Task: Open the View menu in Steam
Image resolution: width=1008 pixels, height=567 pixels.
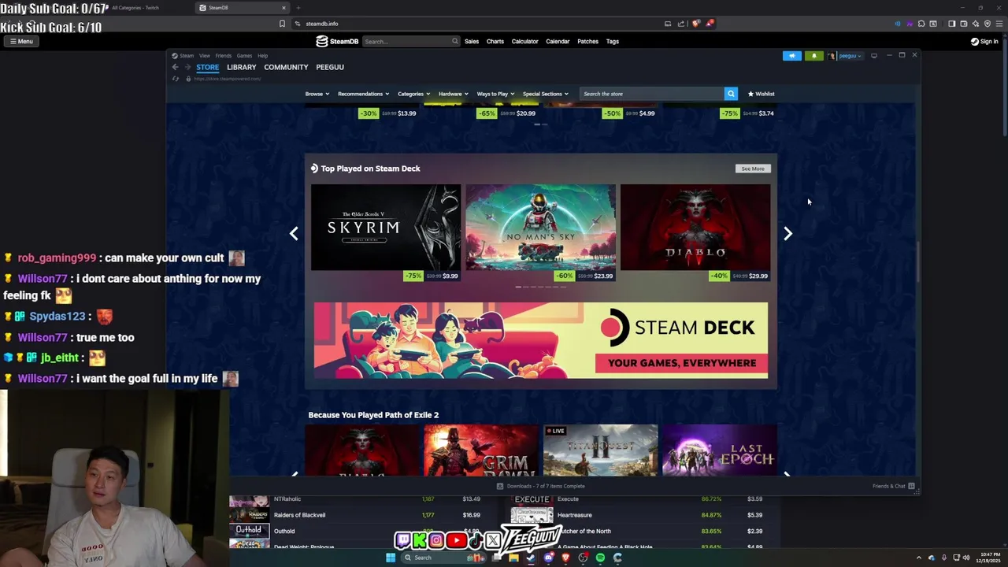Action: (x=205, y=56)
